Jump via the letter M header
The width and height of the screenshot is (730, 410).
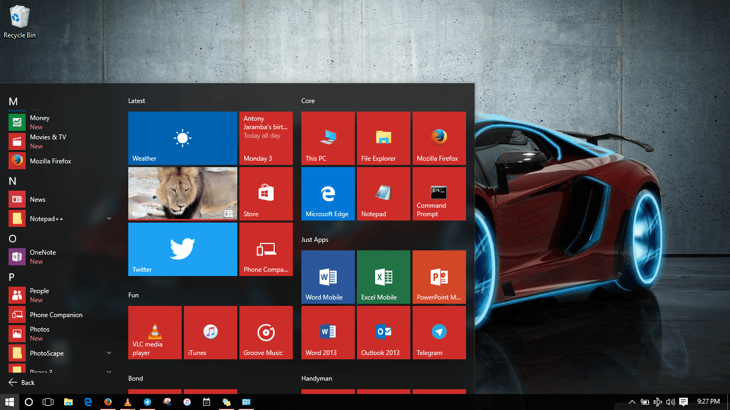(13, 101)
